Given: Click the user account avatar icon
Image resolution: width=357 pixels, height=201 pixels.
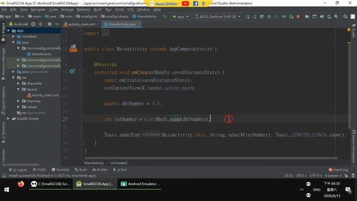Looking at the screenshot, I should click(353, 17).
